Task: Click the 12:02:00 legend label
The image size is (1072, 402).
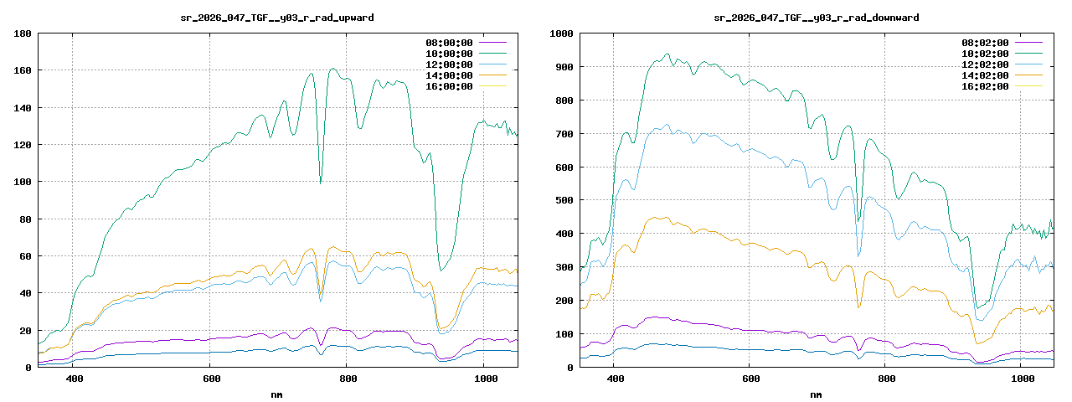Action: pos(987,64)
